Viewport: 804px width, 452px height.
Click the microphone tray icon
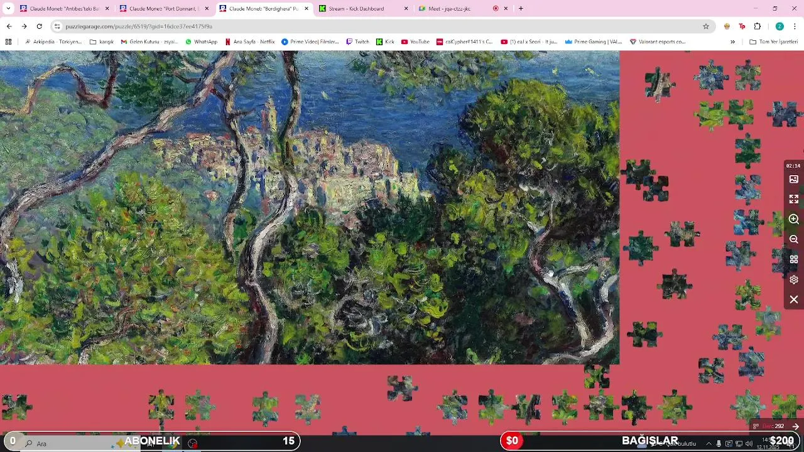[719, 443]
